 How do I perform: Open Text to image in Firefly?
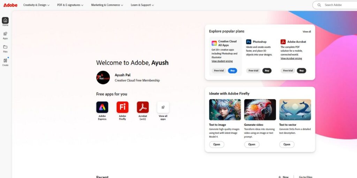pyautogui.click(x=217, y=144)
